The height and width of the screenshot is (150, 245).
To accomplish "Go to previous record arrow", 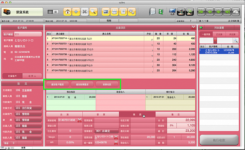I will click(x=210, y=12).
